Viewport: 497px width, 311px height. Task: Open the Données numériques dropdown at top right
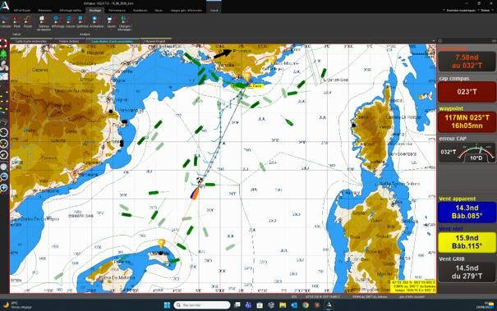click(461, 11)
